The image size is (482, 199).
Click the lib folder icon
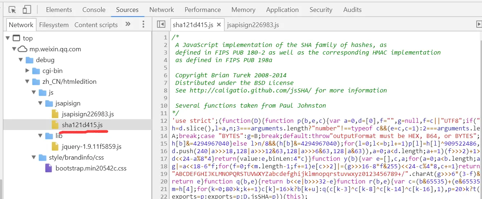49,136
